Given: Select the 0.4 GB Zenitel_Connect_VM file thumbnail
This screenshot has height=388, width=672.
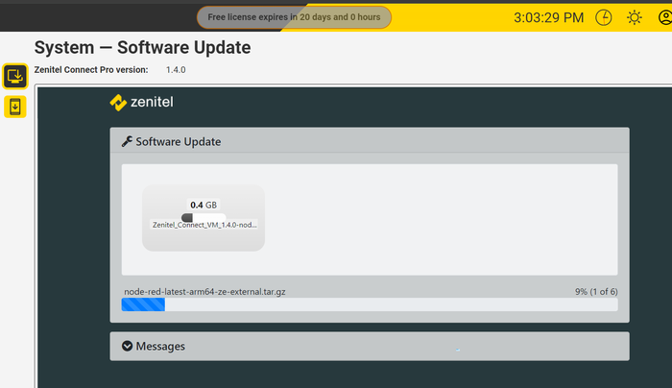Looking at the screenshot, I should pyautogui.click(x=204, y=218).
